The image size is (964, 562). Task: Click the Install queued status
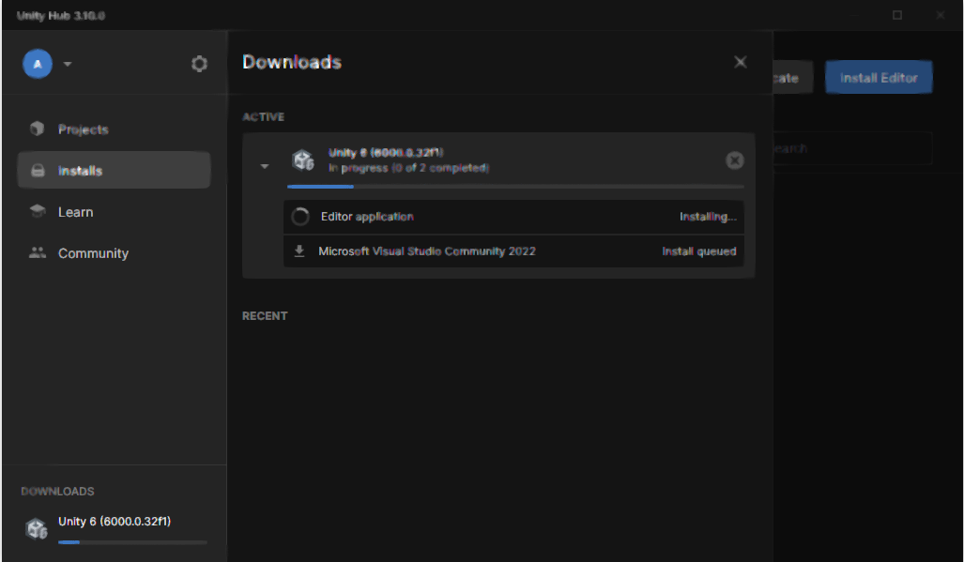[x=699, y=251]
